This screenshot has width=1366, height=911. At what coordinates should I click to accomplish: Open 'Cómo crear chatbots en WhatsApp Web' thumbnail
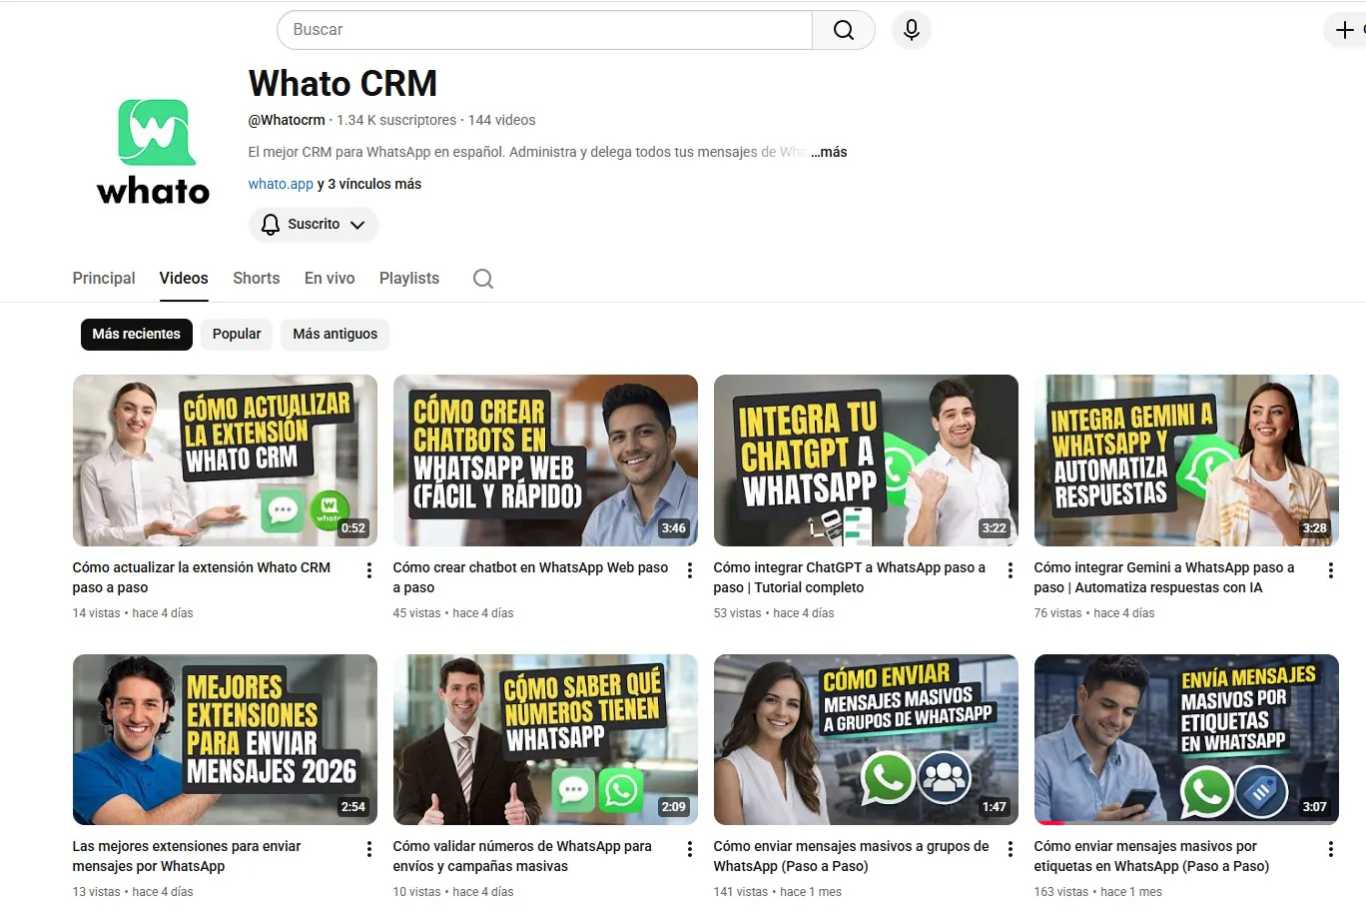[545, 460]
